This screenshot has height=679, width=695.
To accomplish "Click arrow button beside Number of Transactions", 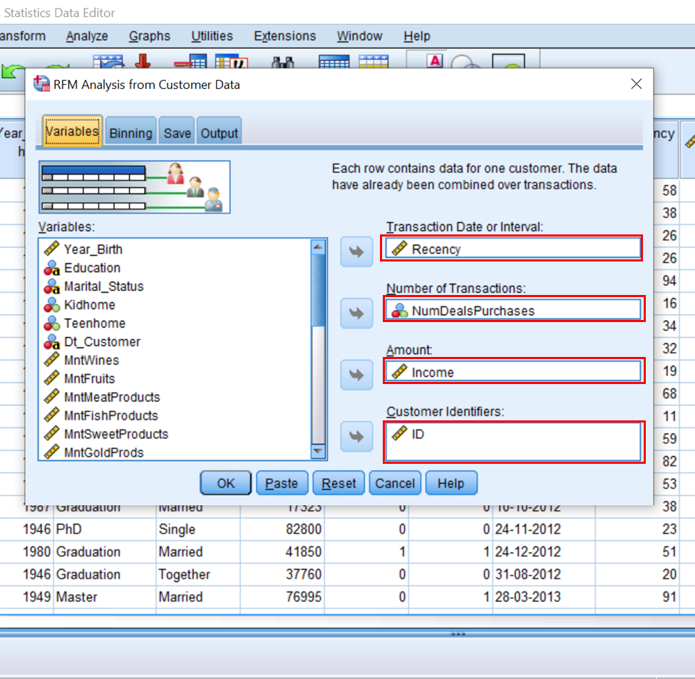I will click(356, 313).
